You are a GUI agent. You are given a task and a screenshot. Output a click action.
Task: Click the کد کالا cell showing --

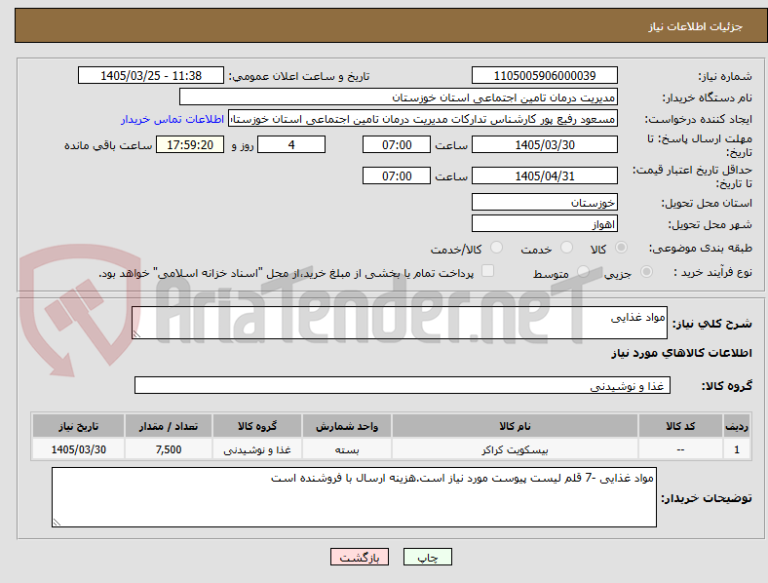680,449
